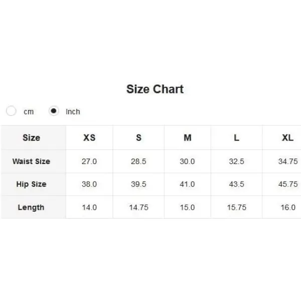This screenshot has height=301, width=301.
Task: Click the Inch unit label
Action: click(73, 111)
